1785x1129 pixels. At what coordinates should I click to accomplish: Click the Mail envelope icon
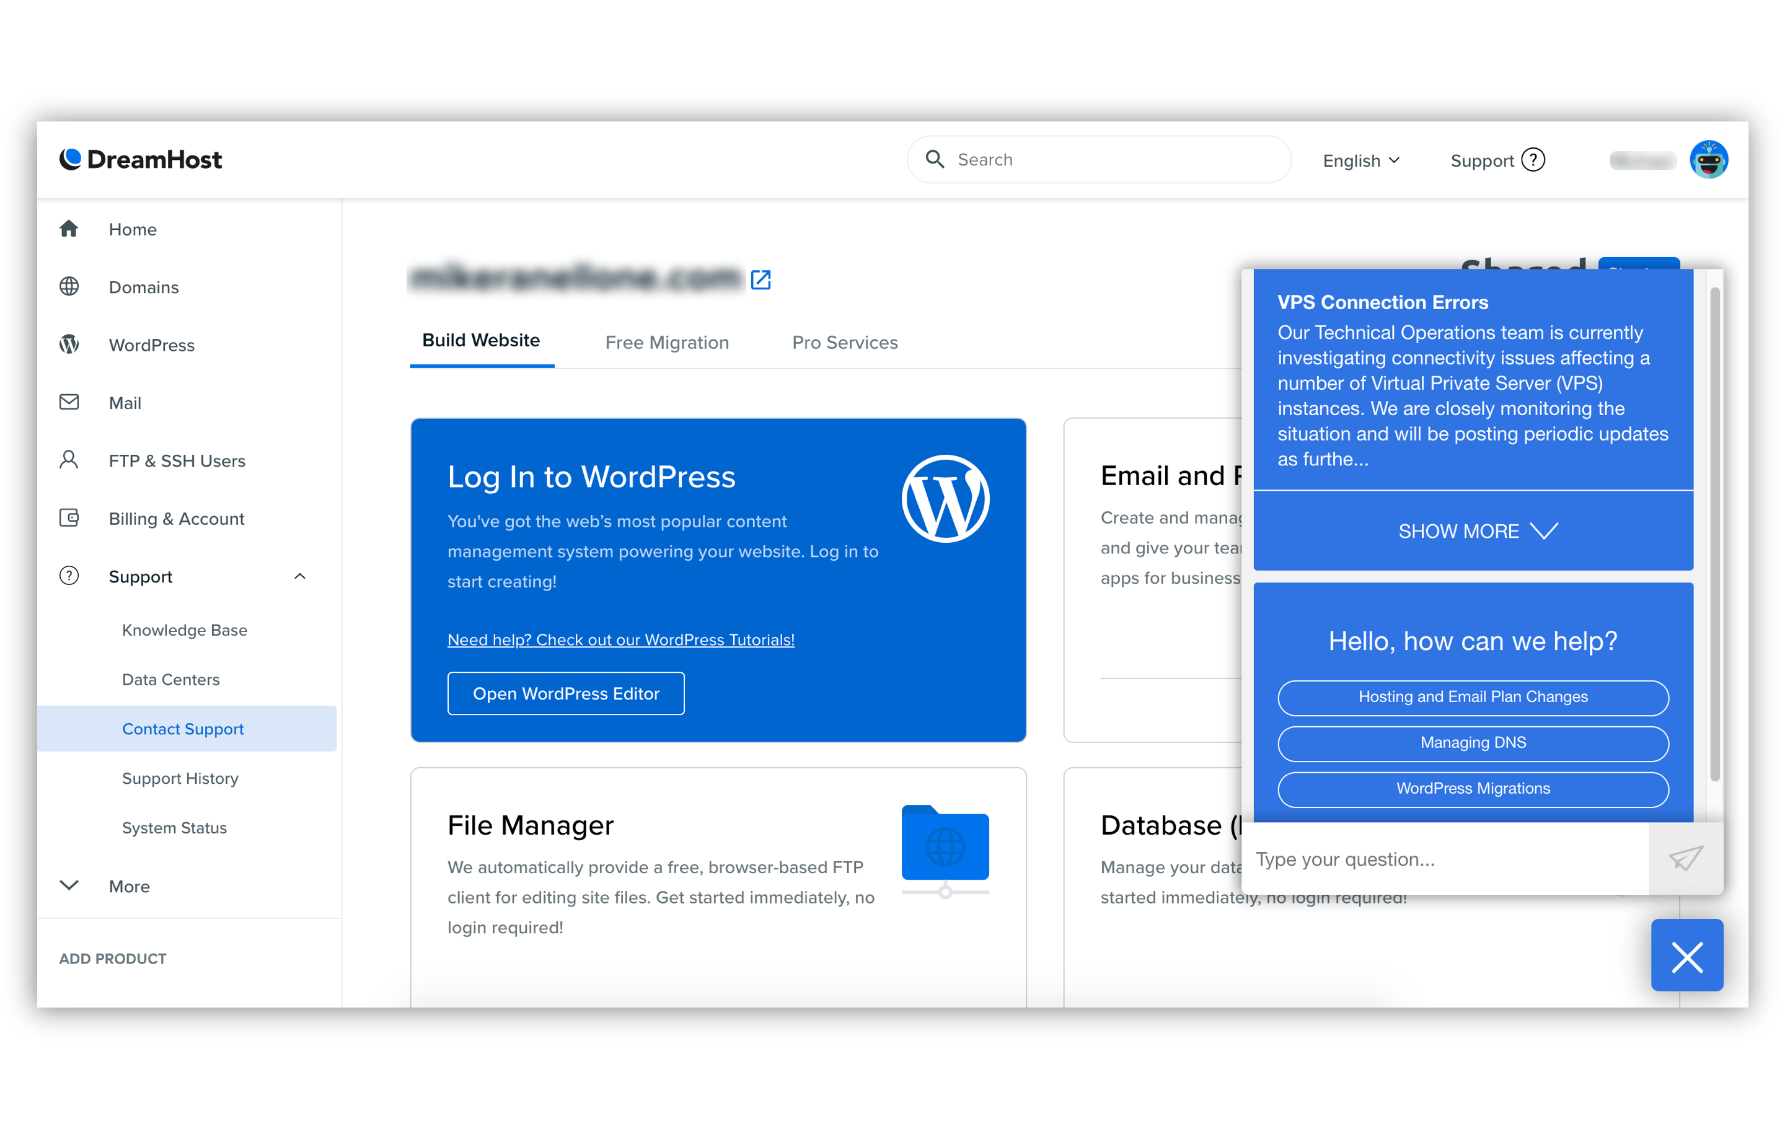[x=69, y=402]
